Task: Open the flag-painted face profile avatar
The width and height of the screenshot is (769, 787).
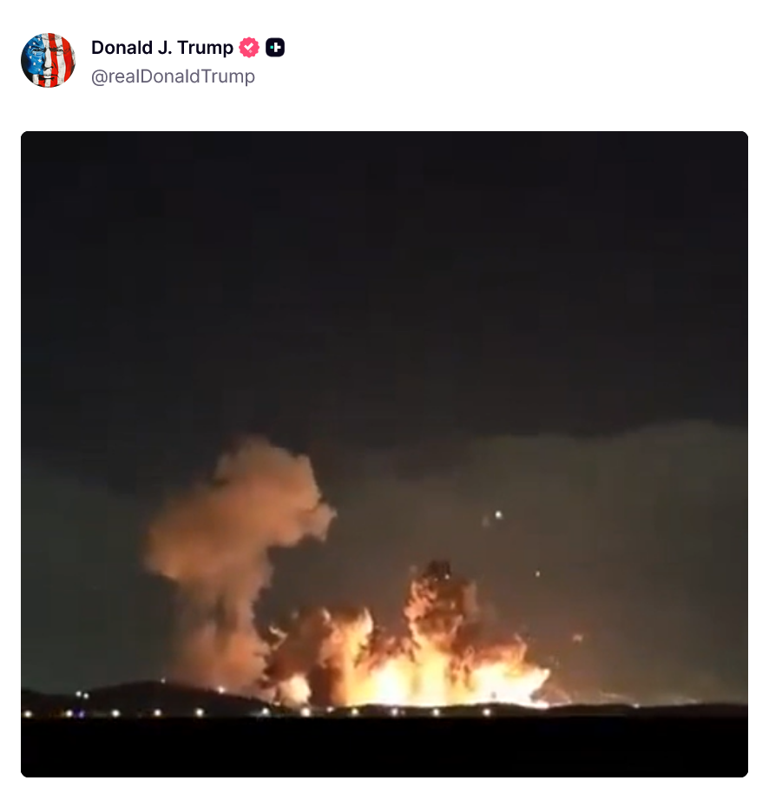Action: point(48,60)
